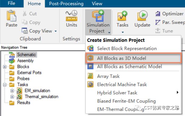Select the Schematic tree node
The width and height of the screenshot is (185, 116).
26,55
